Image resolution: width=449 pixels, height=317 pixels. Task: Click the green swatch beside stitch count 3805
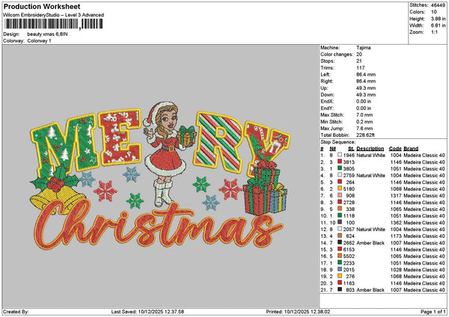click(340, 168)
